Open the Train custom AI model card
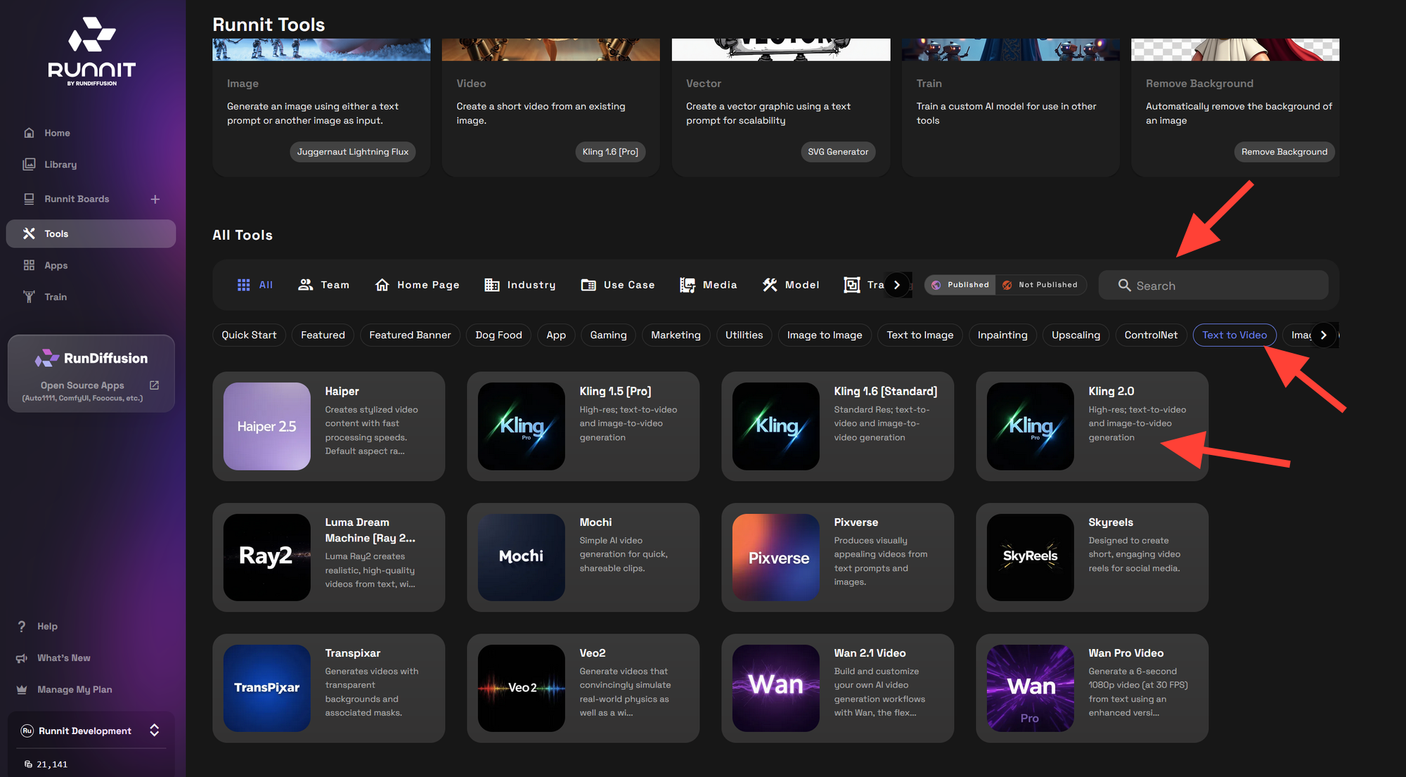 [1010, 107]
